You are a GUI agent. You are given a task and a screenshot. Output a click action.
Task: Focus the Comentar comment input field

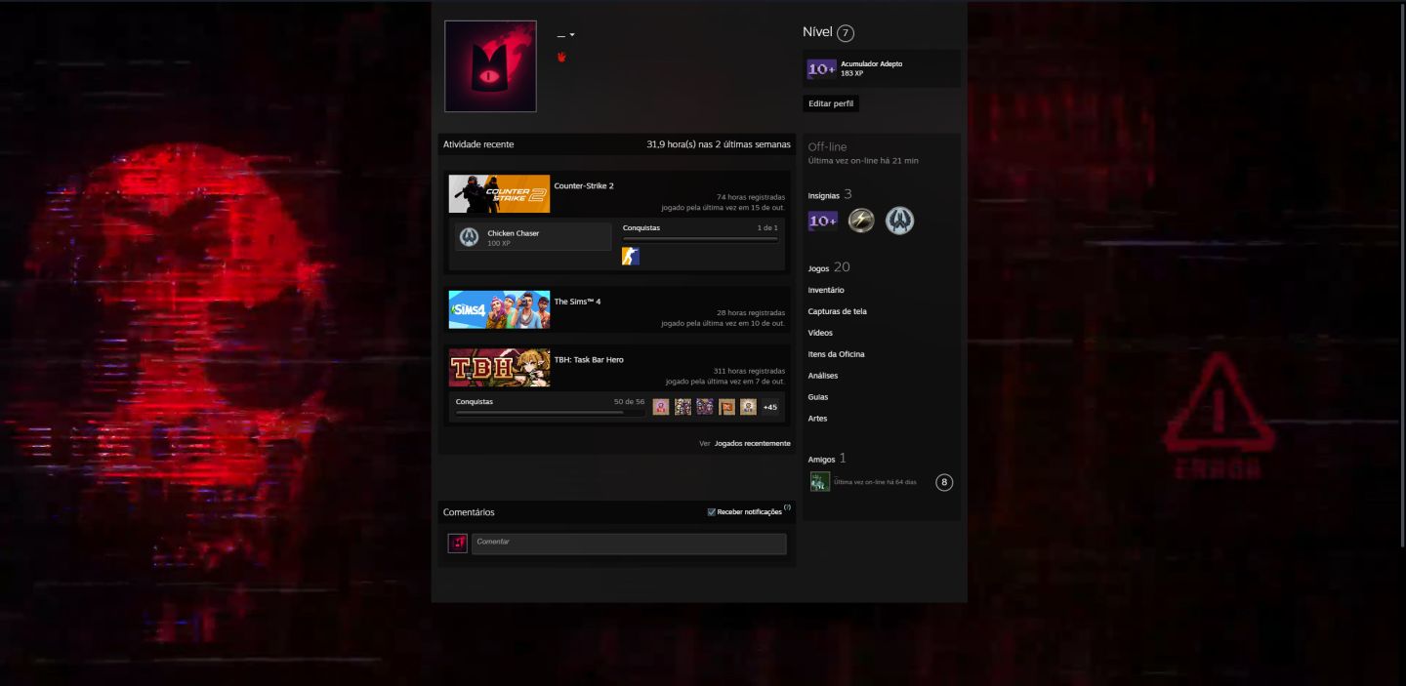[x=629, y=544]
